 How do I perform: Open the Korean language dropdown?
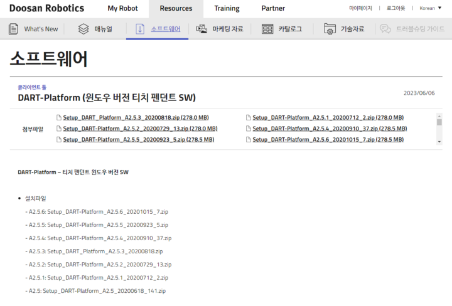click(x=431, y=8)
